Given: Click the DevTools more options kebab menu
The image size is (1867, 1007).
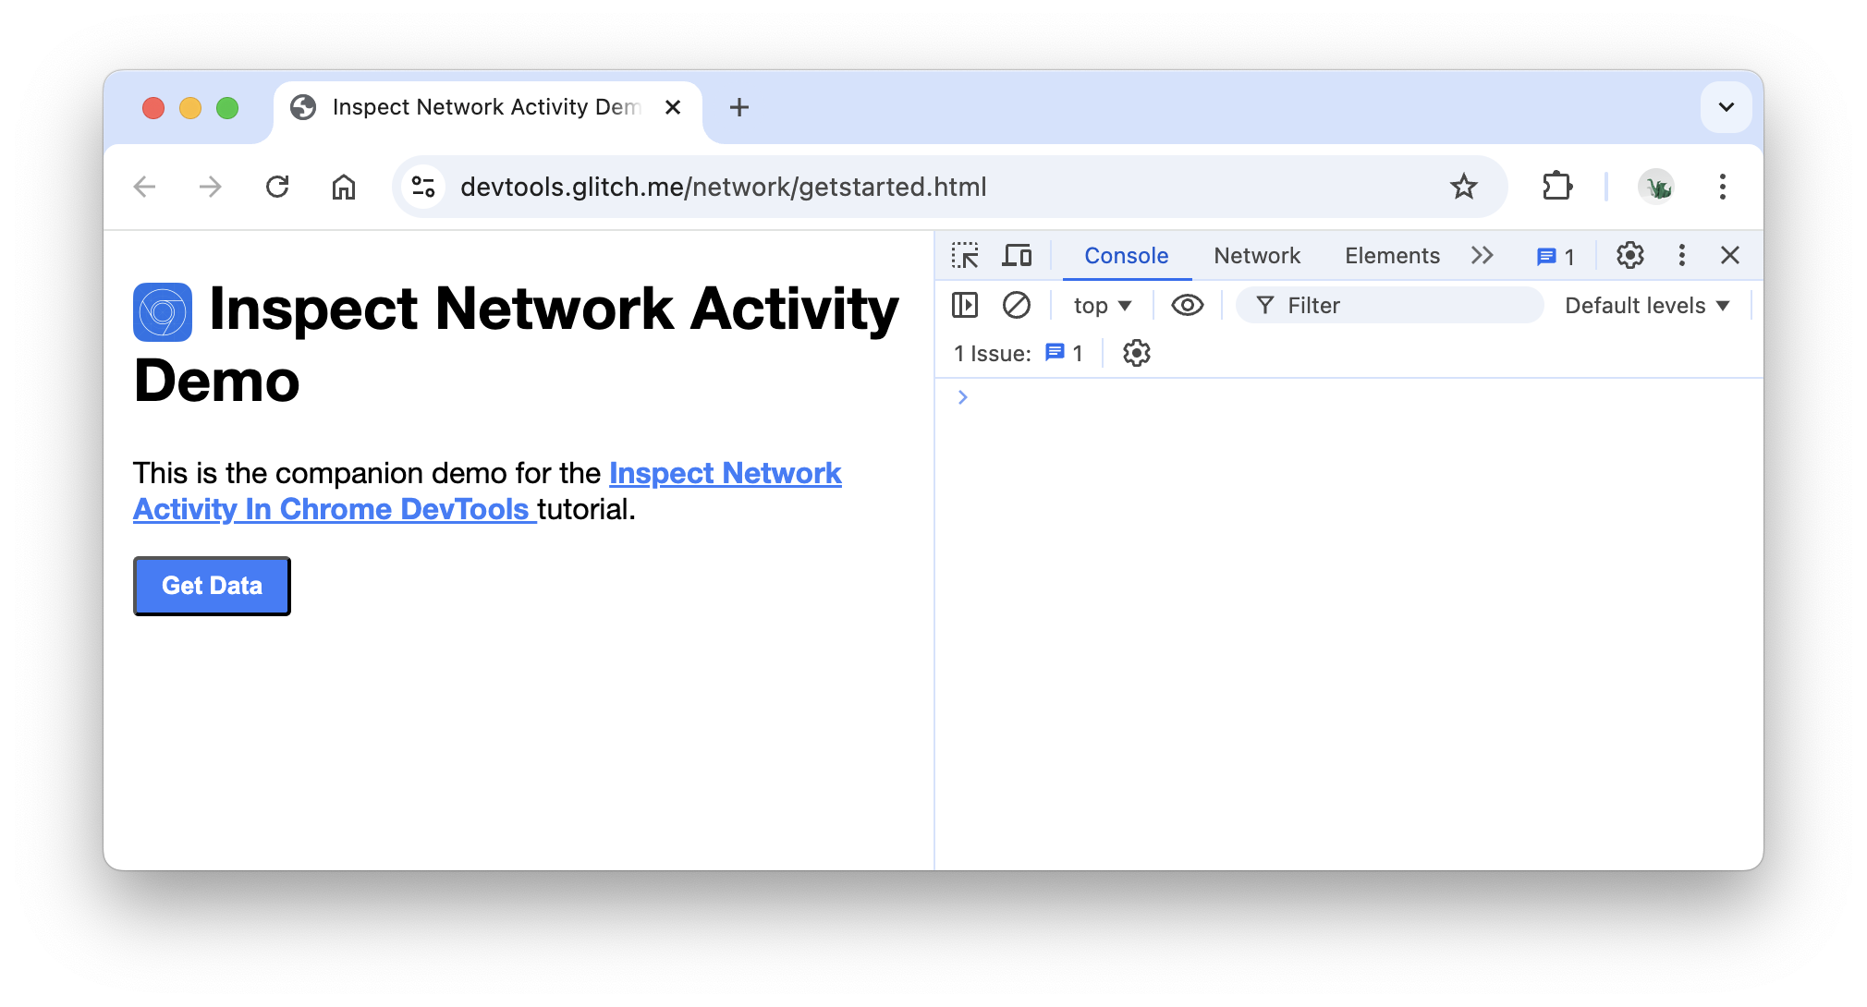Looking at the screenshot, I should (x=1681, y=256).
